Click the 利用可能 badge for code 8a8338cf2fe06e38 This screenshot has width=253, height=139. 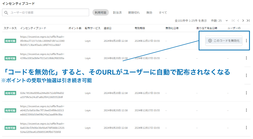[x=10, y=128]
